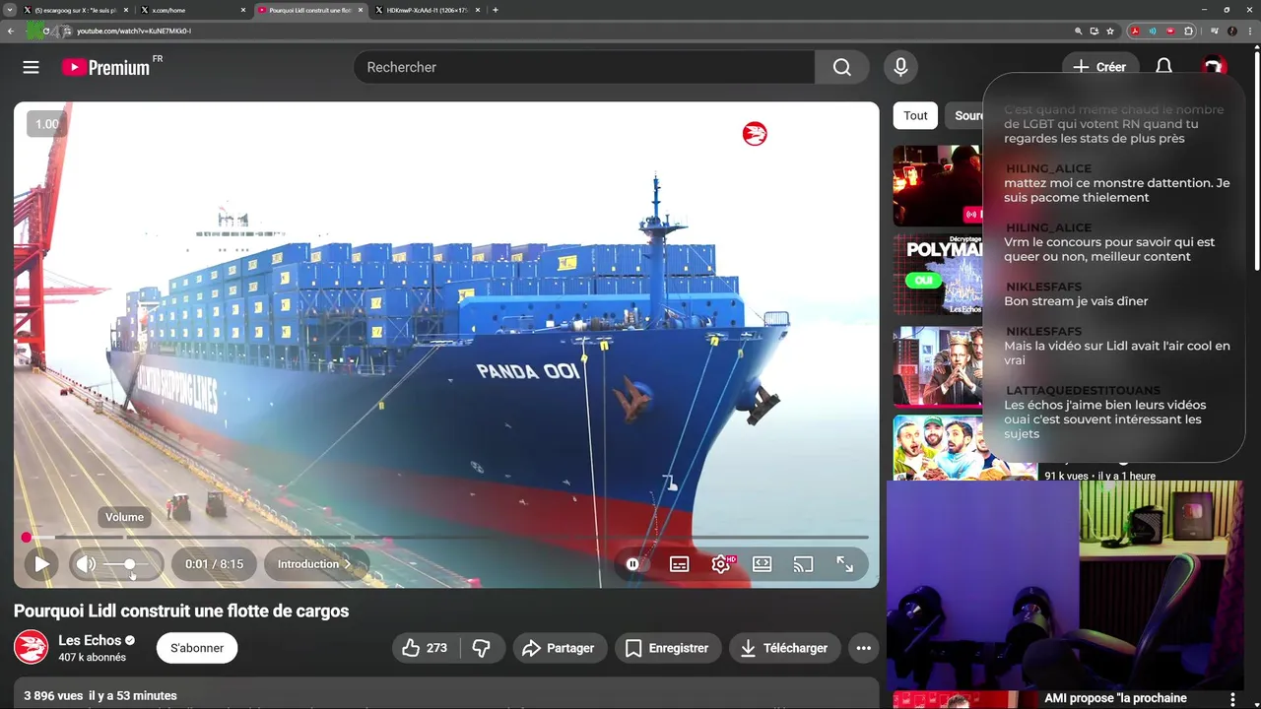This screenshot has height=709, width=1261.
Task: Open the tab search dropdown in title bar
Action: click(x=9, y=10)
